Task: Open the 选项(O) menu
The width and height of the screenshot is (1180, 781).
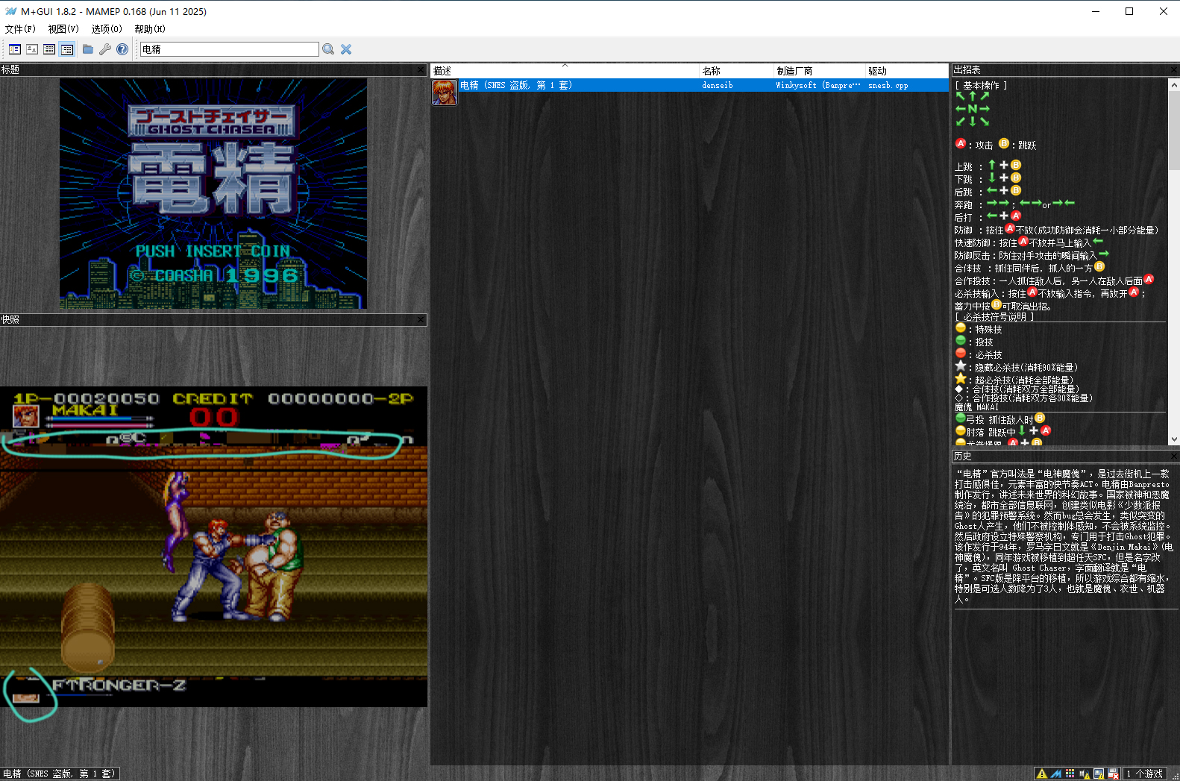Action: click(x=107, y=29)
